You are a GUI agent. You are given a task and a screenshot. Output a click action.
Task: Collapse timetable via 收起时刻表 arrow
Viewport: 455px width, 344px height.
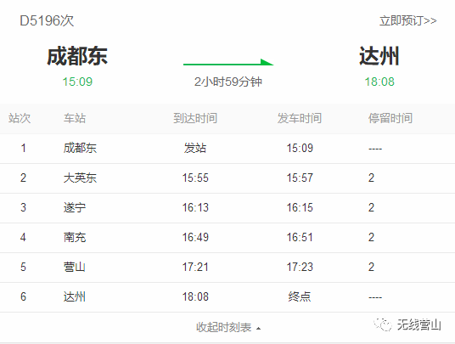[x=258, y=329]
